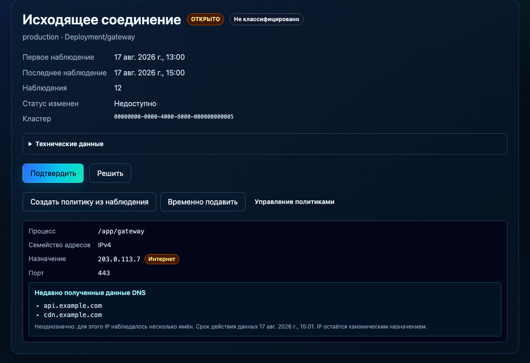Select the DNS name api.example.com
Image resolution: width=530 pixels, height=363 pixels.
click(x=73, y=306)
